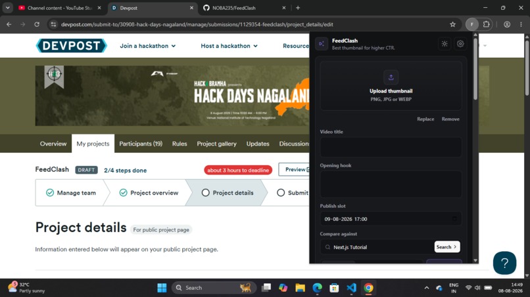Close the Devpost browser tab
Image resolution: width=530 pixels, height=297 pixels.
click(191, 8)
